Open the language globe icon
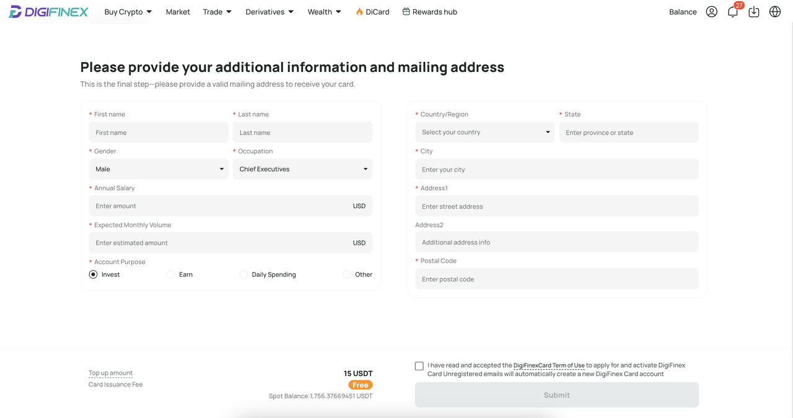Image resolution: width=793 pixels, height=418 pixels. pos(775,12)
